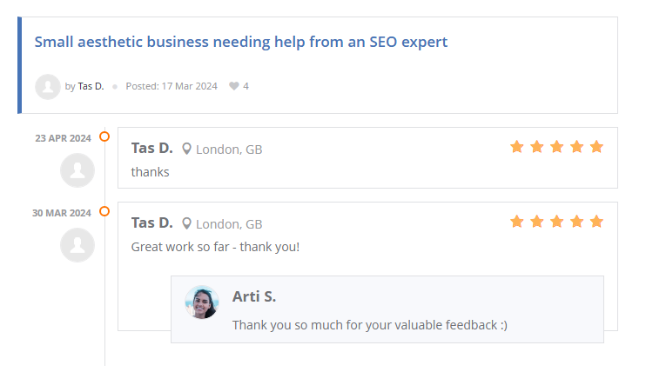Click location pin in Great work review
This screenshot has height=372, width=646.
point(186,223)
